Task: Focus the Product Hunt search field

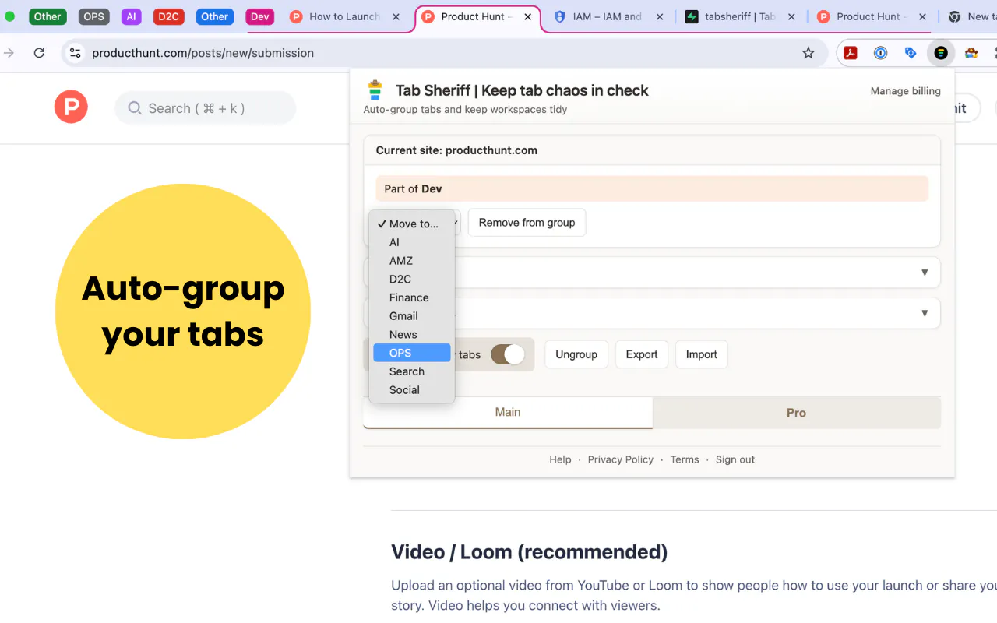Action: (x=205, y=108)
